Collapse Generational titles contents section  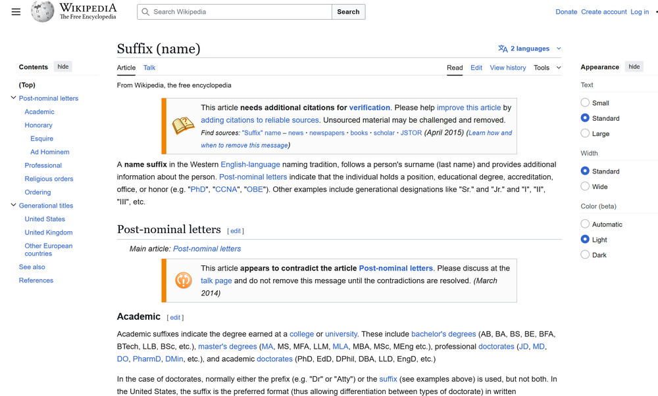pyautogui.click(x=13, y=206)
